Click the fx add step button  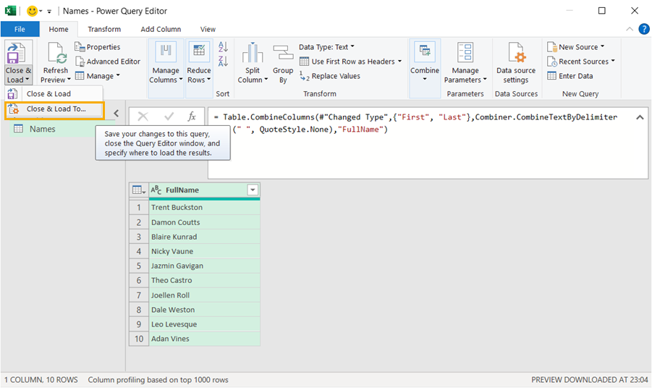(x=192, y=117)
